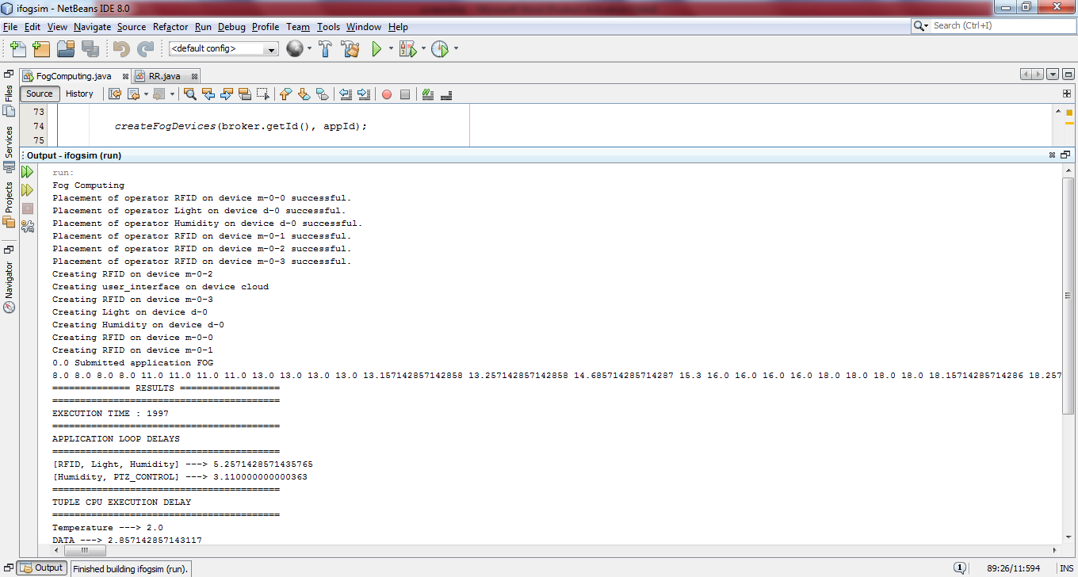
Task: Maximize the editor window group
Action: (1067, 75)
